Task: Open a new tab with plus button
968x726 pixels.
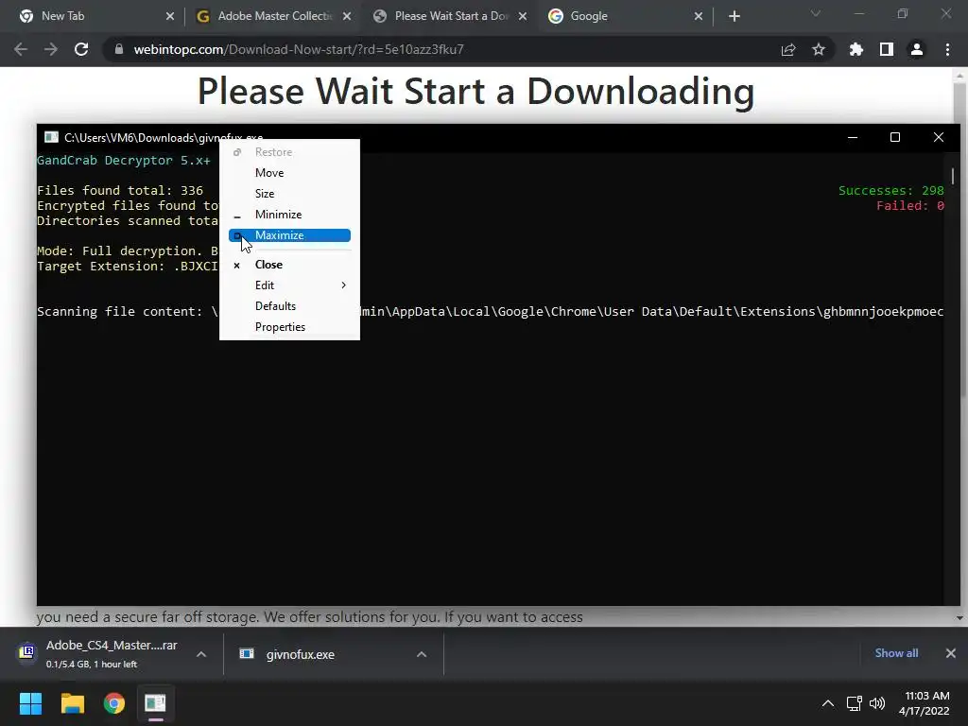Action: point(734,16)
